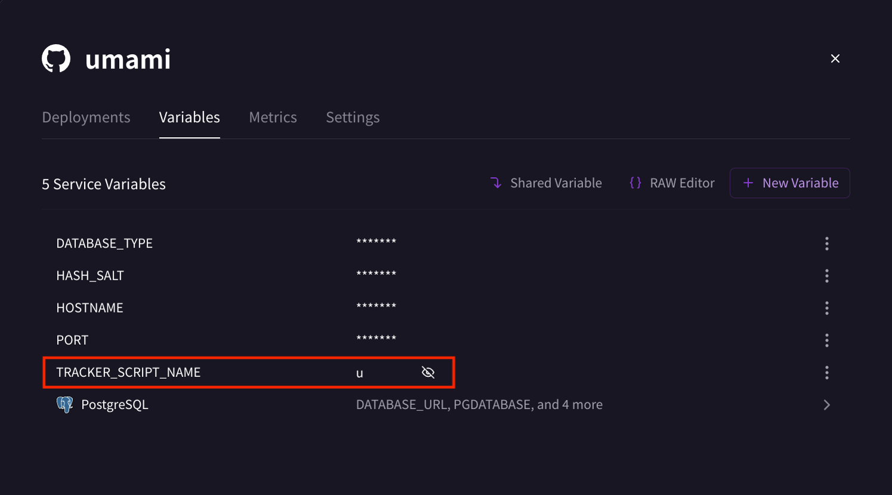This screenshot has height=495, width=892.
Task: Expand the PostgreSQL variables list
Action: coord(826,404)
